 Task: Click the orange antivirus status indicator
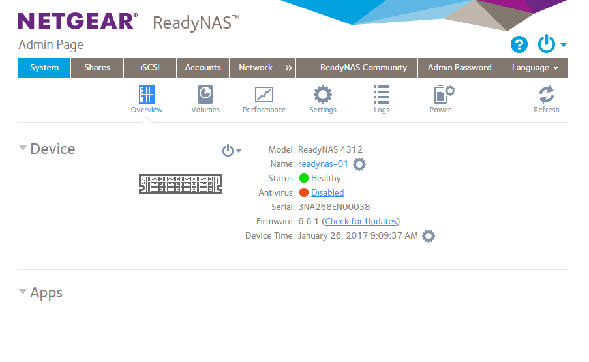(x=303, y=192)
